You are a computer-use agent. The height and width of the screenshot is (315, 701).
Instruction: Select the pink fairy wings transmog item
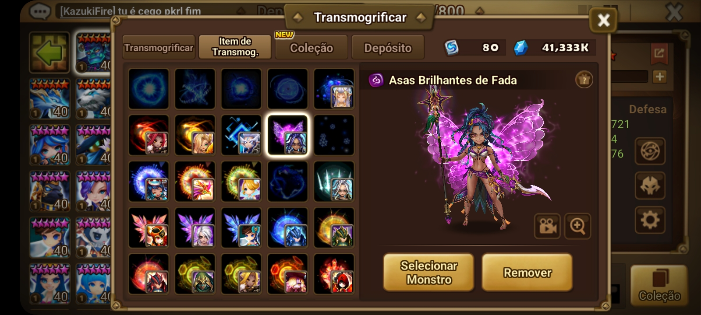(x=287, y=135)
